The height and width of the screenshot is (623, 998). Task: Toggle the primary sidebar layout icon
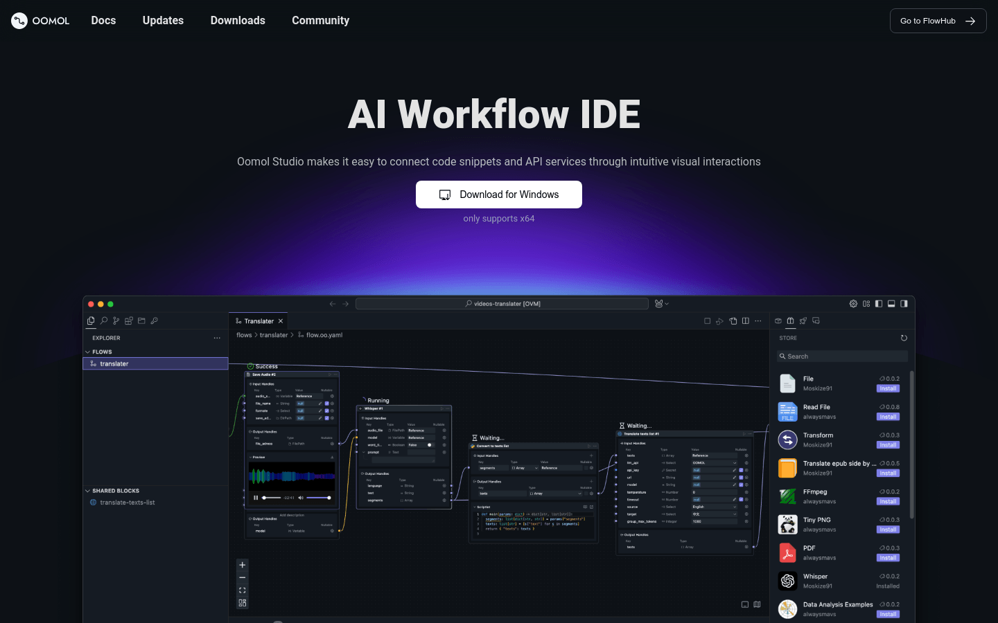coord(879,304)
